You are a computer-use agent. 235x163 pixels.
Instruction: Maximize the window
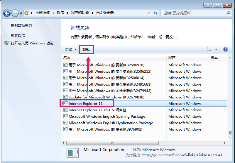(217, 5)
